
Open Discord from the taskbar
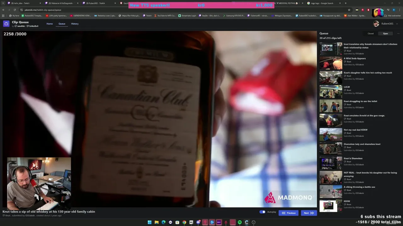[x=198, y=222]
